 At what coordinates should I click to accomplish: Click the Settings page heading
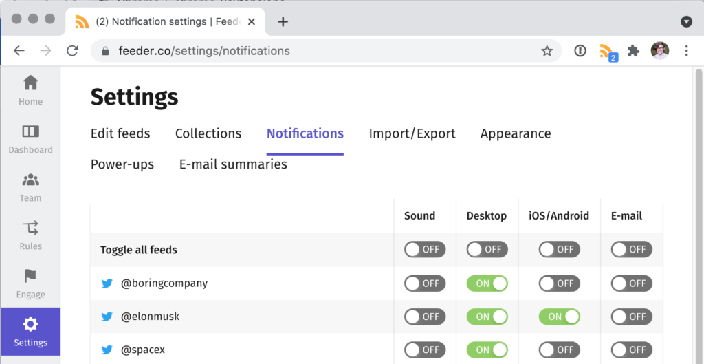[134, 97]
